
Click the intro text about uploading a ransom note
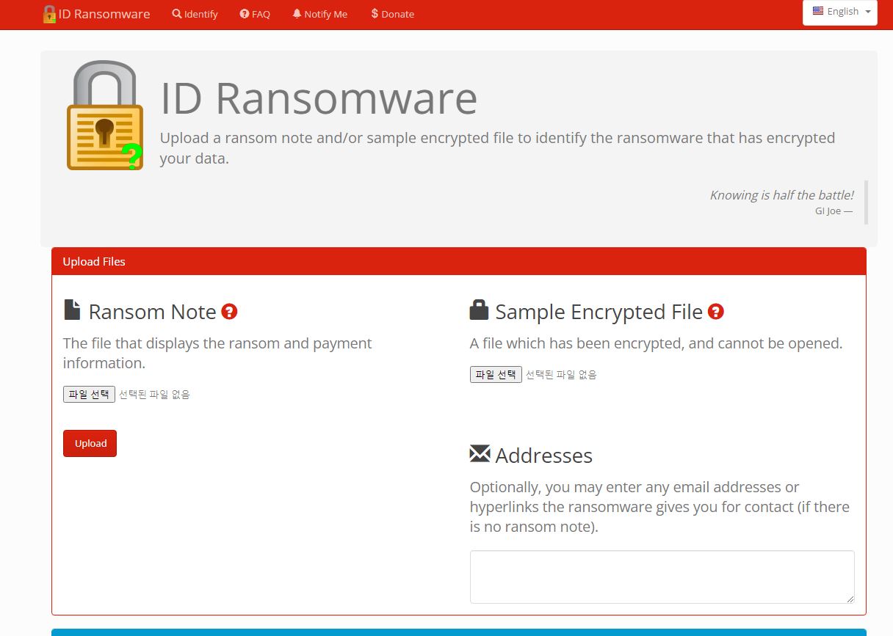[x=497, y=148]
